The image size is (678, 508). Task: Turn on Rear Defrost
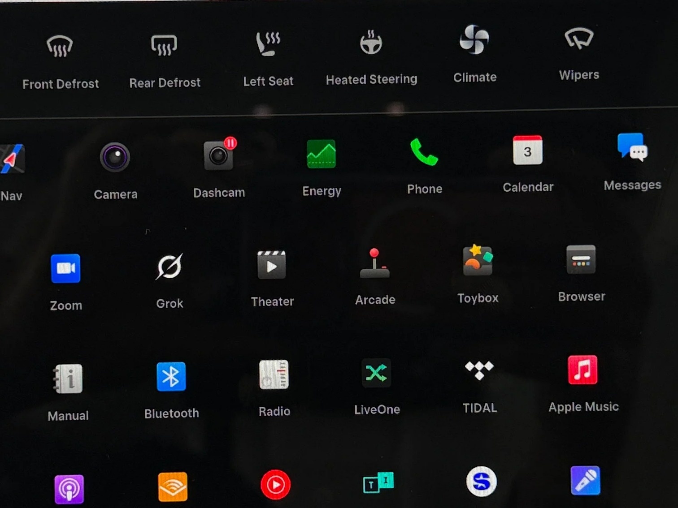point(164,45)
